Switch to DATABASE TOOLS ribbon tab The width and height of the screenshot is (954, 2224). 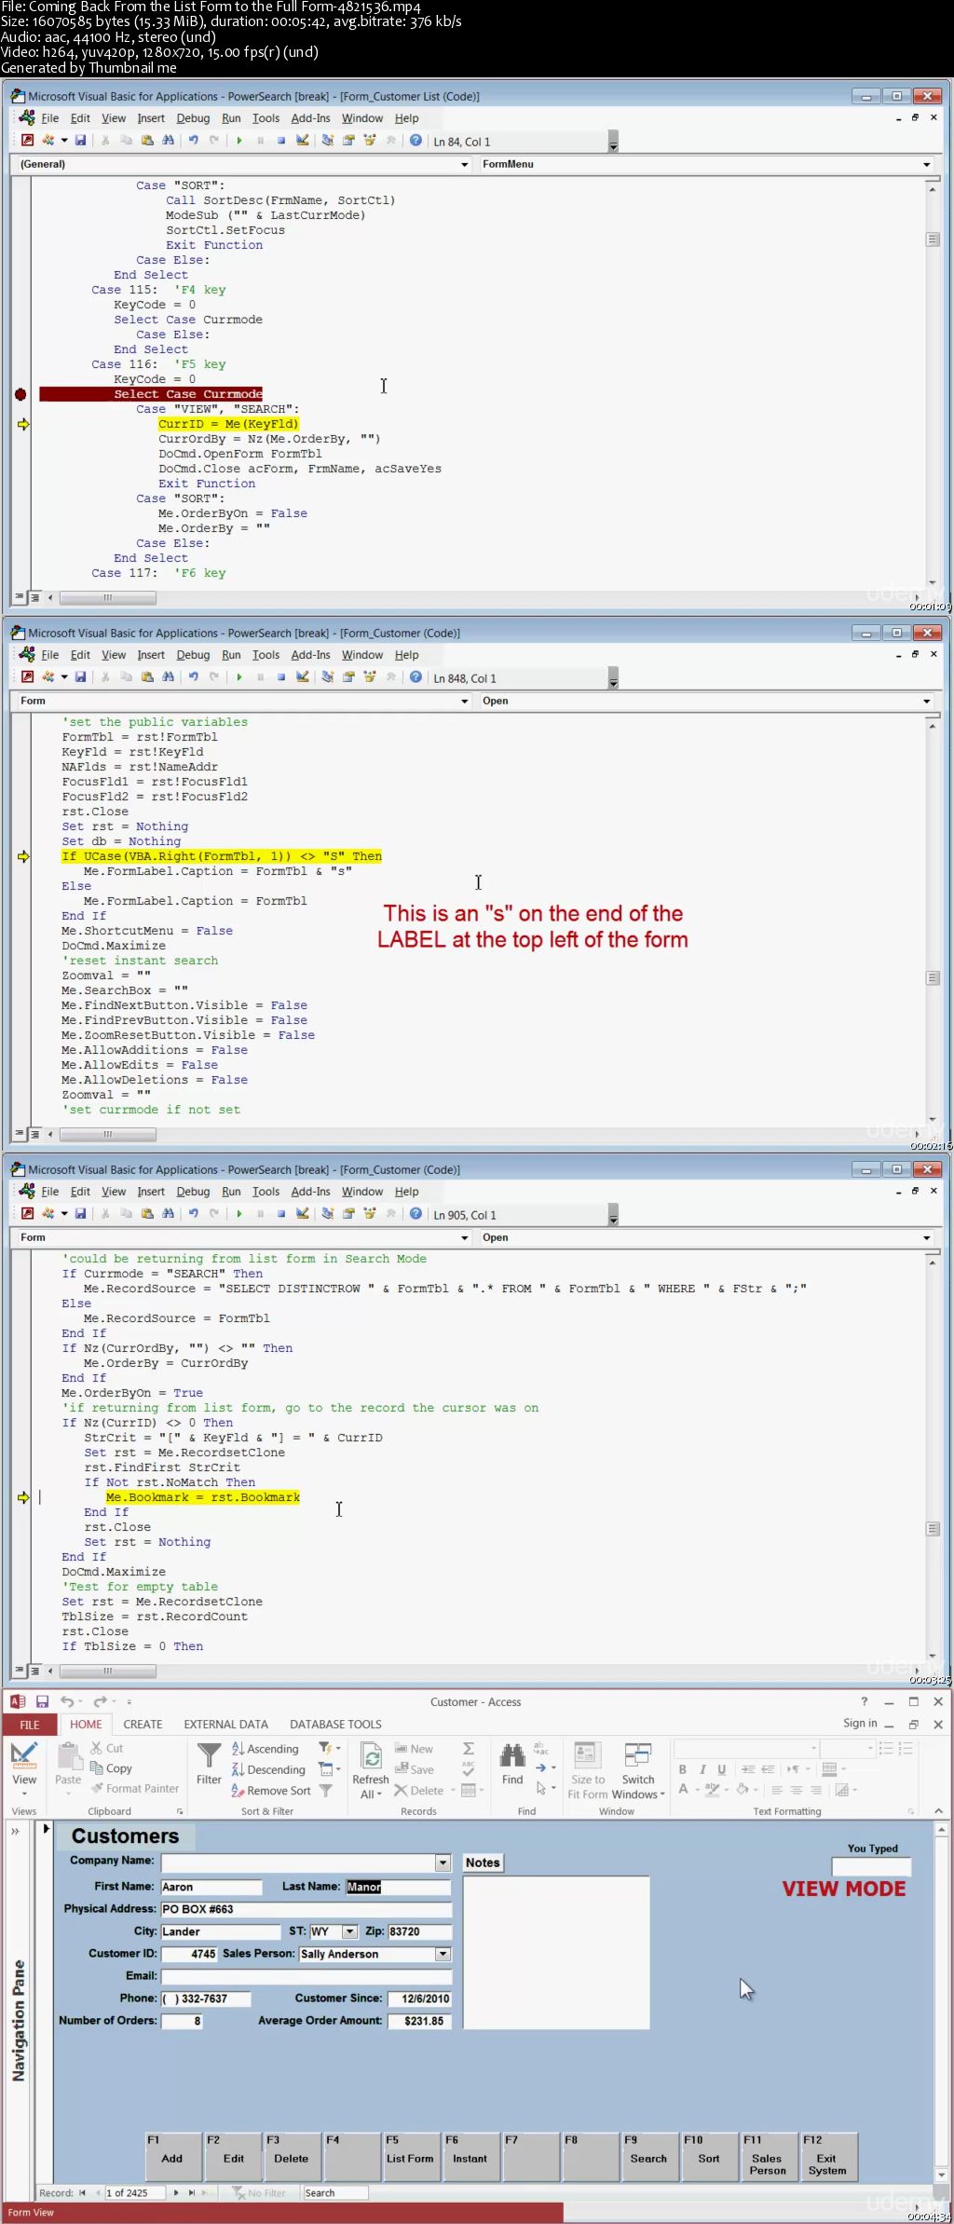(335, 1725)
